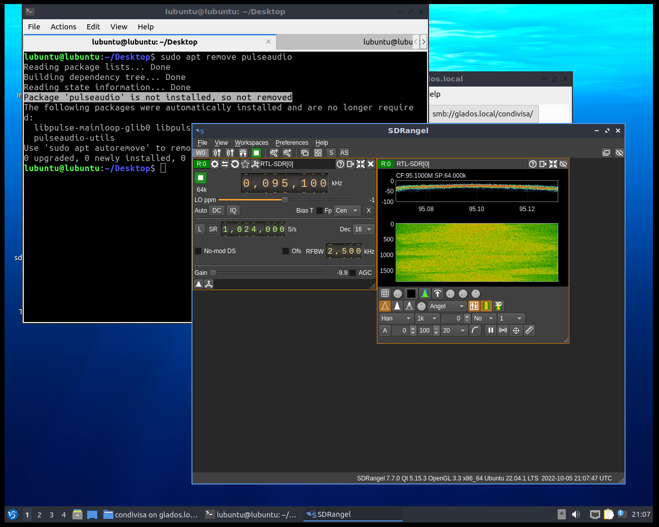
Task: Open the Angel colormap dropdown
Action: point(447,306)
